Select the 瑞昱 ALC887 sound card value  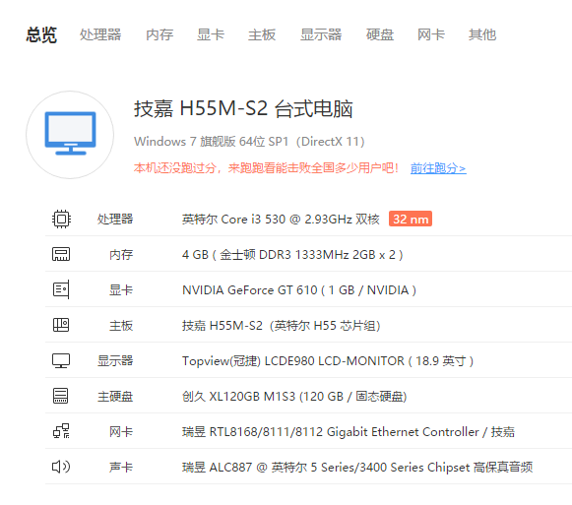[x=357, y=467]
